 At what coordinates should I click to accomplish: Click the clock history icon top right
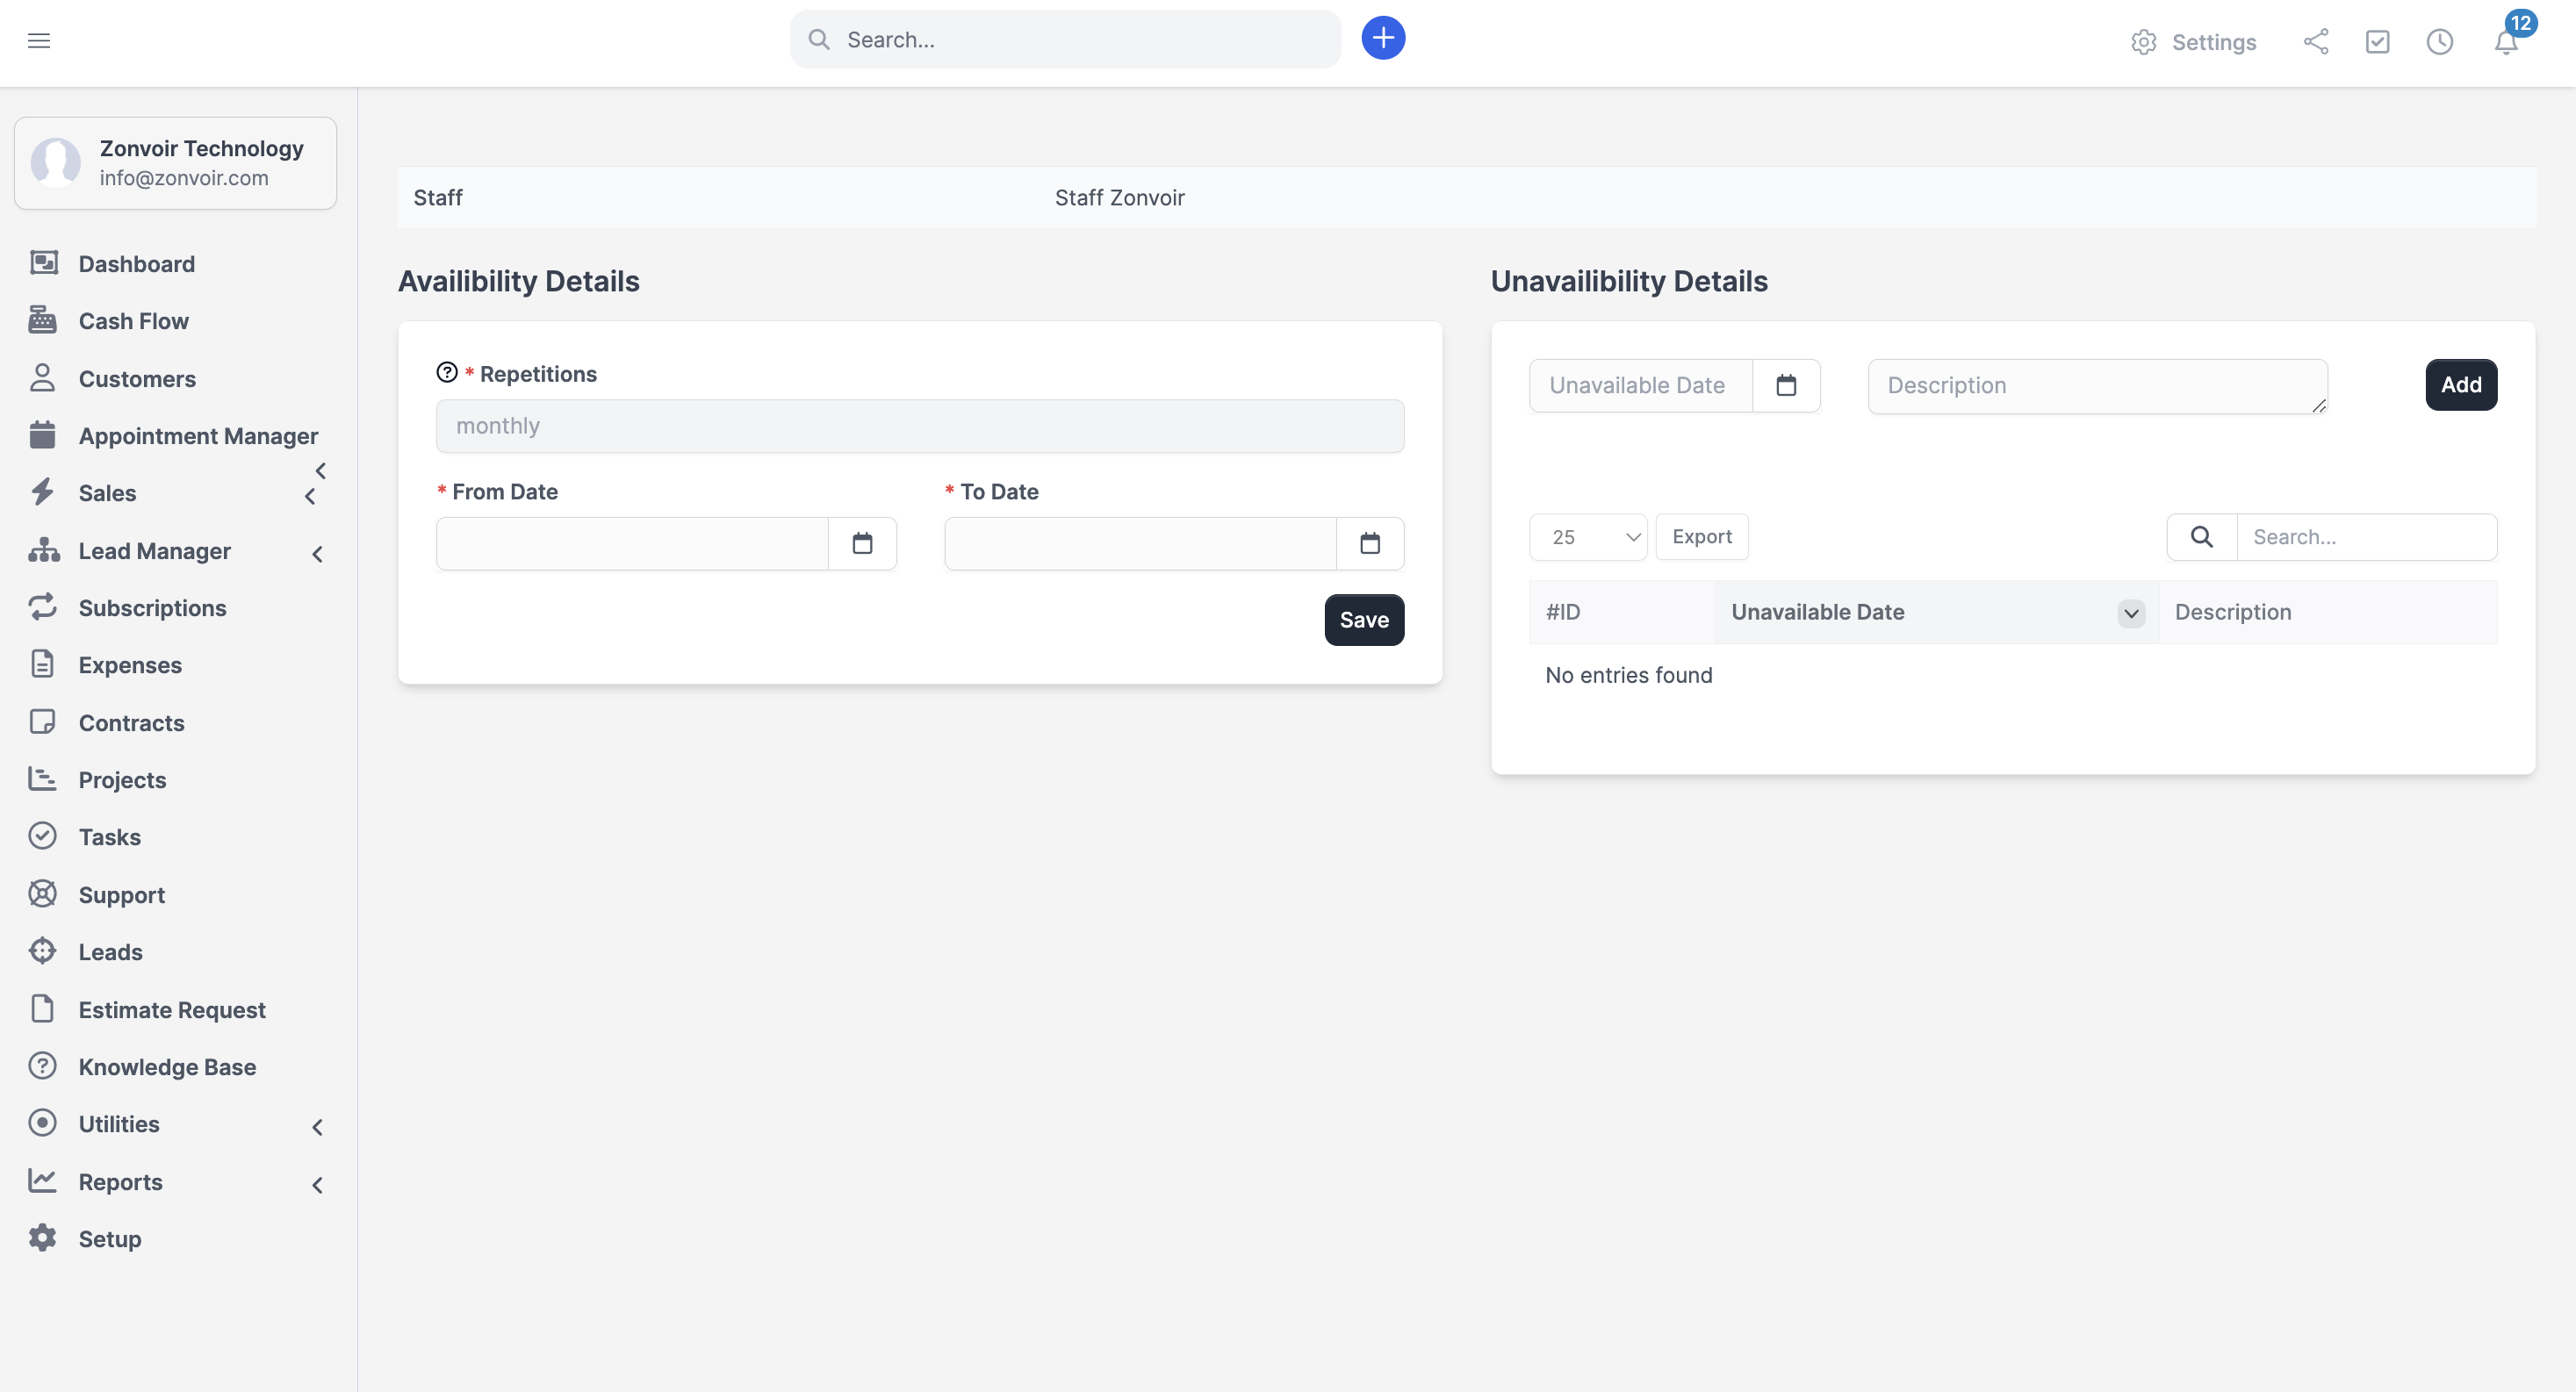click(2439, 42)
